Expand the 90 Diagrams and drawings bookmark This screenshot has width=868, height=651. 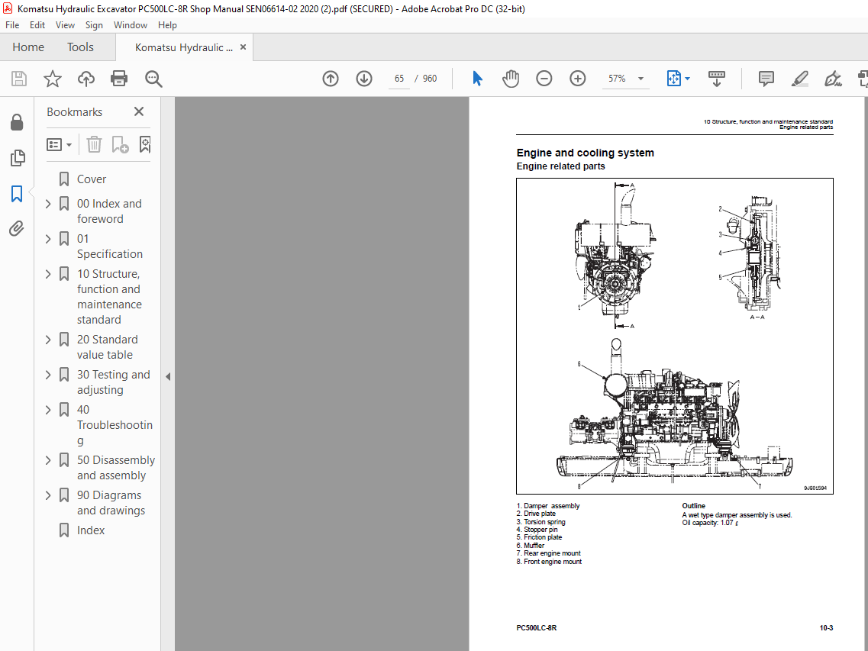pos(48,495)
